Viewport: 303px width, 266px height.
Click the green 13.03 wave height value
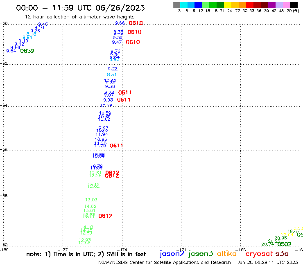point(91,200)
